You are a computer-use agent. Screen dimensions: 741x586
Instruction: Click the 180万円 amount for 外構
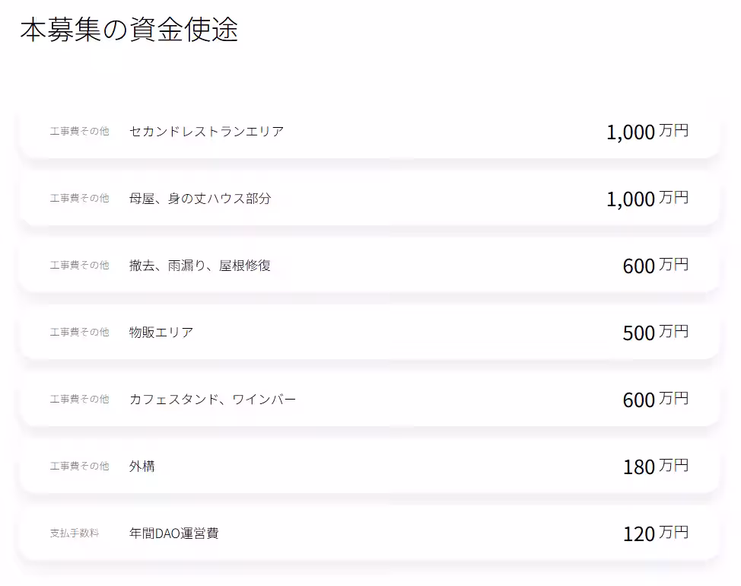click(x=655, y=467)
